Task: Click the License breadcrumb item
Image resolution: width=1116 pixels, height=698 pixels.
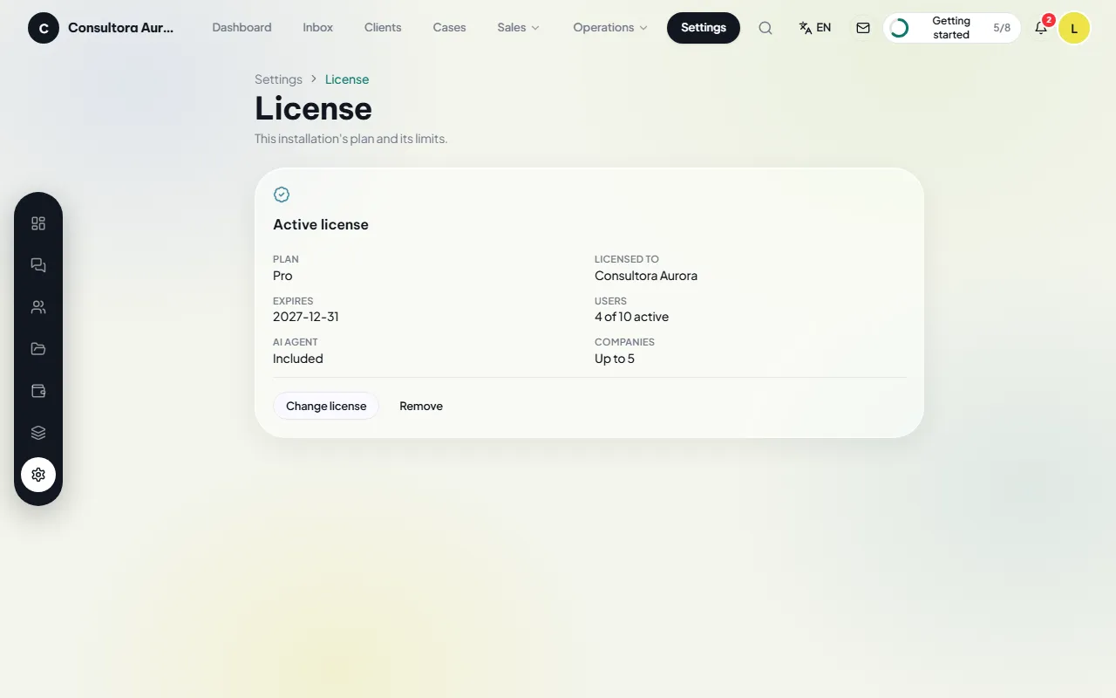Action: (x=347, y=79)
